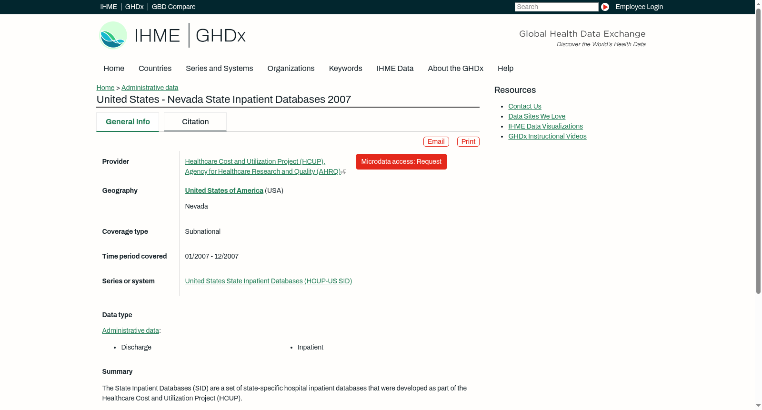Click the GHDx wordmark in the header
The image size is (762, 410).
[221, 35]
